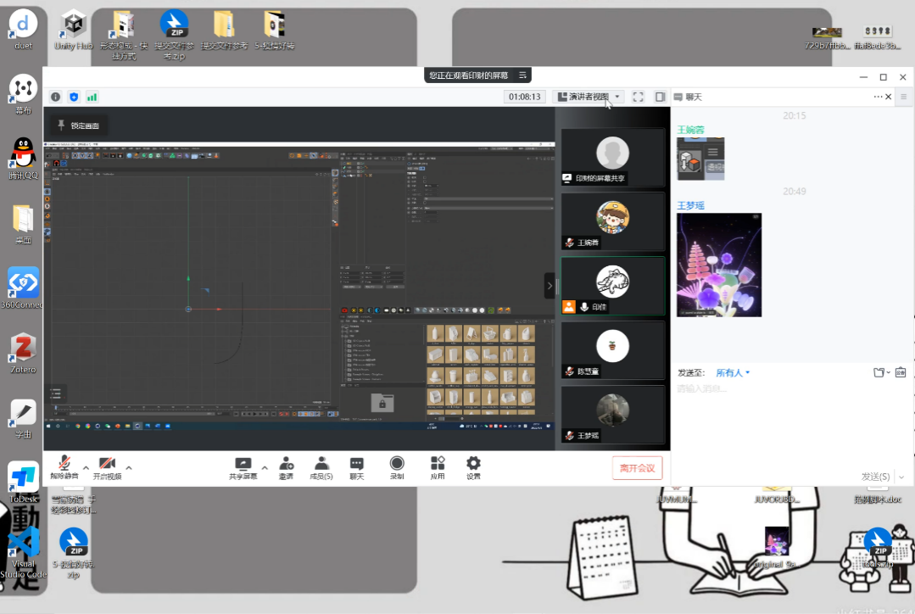Screen dimensions: 915x614
Task: Start recording with 录制 icon
Action: [397, 466]
